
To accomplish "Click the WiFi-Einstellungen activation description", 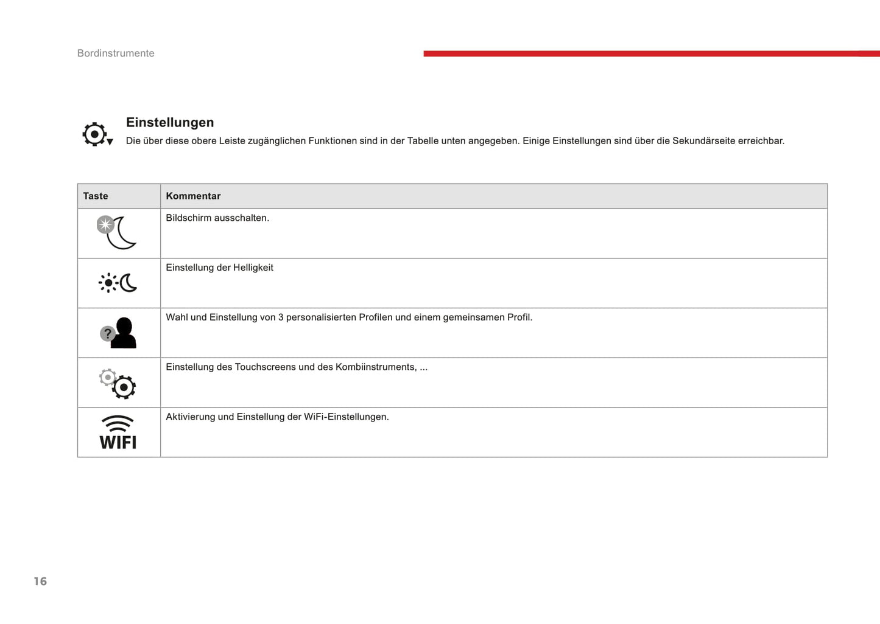I will click(x=277, y=417).
